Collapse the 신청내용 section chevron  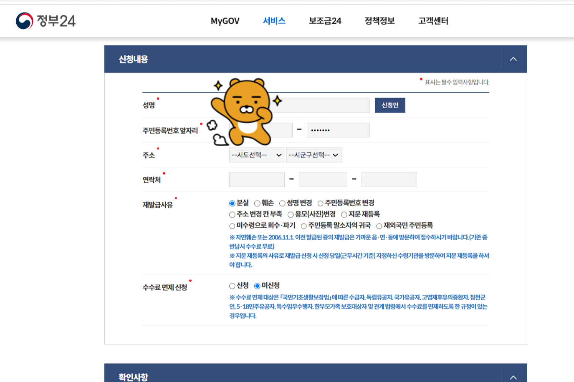point(513,59)
